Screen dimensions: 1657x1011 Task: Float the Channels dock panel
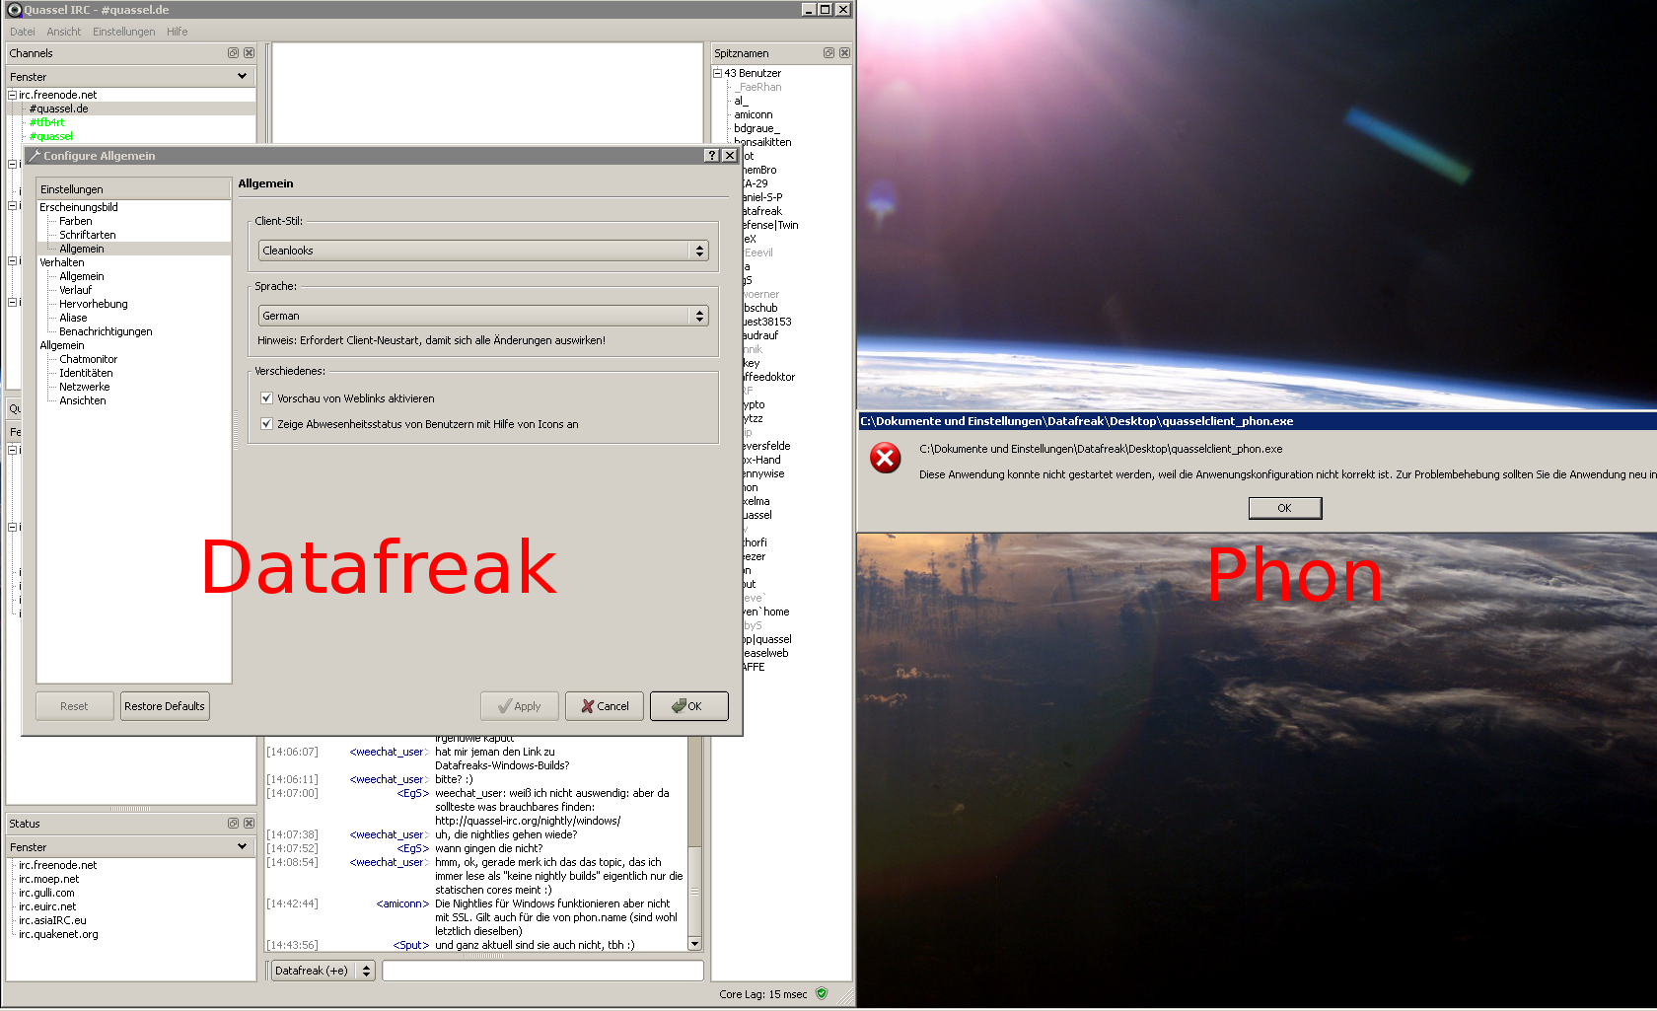coord(234,53)
